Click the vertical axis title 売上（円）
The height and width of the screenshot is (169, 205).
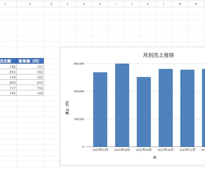pyautogui.click(x=67, y=108)
